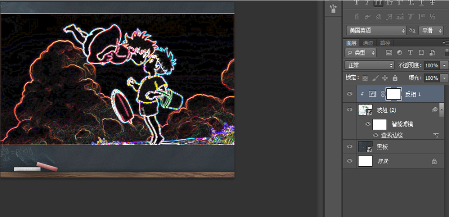The width and height of the screenshot is (449, 217).
Task: Collapse smart filters on 波妞 (2) layer
Action: click(441, 110)
